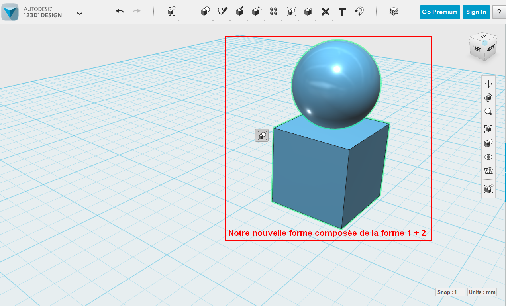Open the Grouping tools menu
The width and height of the screenshot is (506, 306).
(291, 12)
